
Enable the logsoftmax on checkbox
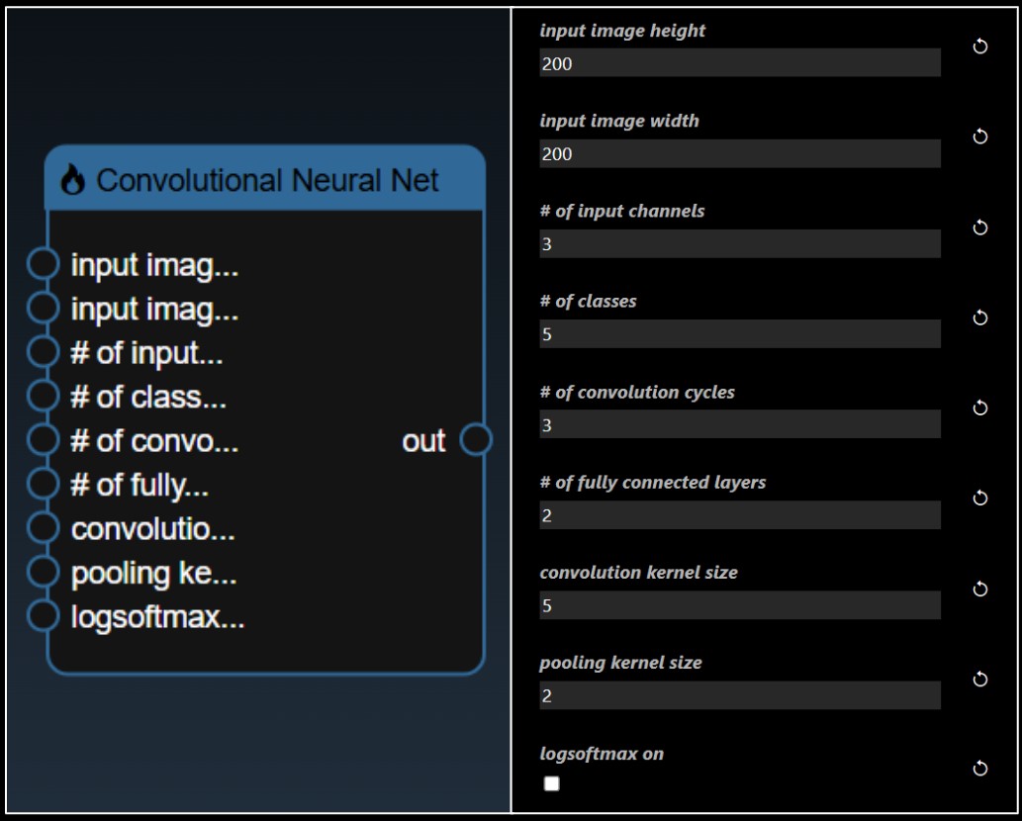click(552, 783)
